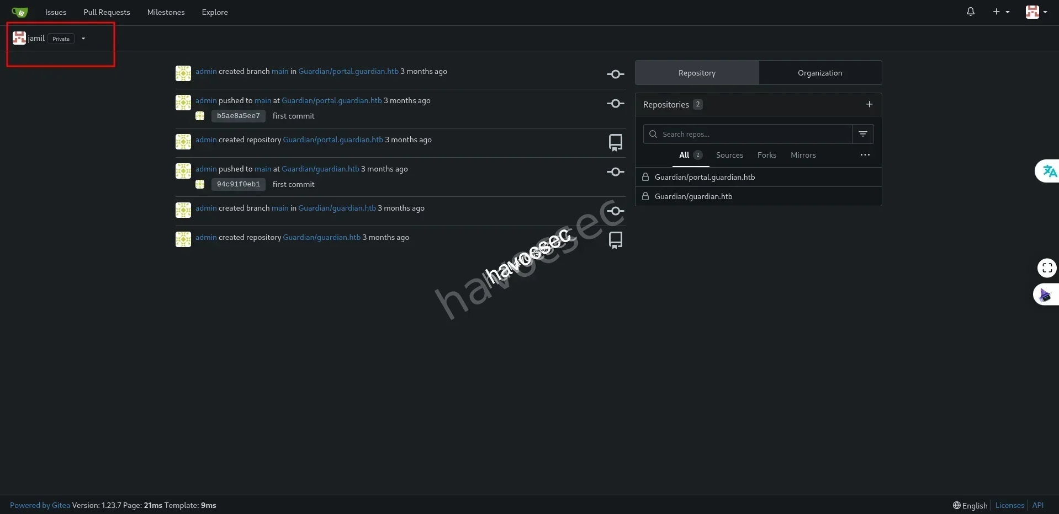This screenshot has height=514, width=1059.
Task: Expand the create new plus dropdown
Action: tap(1000, 12)
